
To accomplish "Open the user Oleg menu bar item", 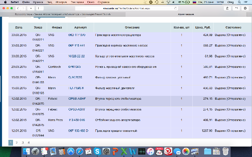I will 231,2.
